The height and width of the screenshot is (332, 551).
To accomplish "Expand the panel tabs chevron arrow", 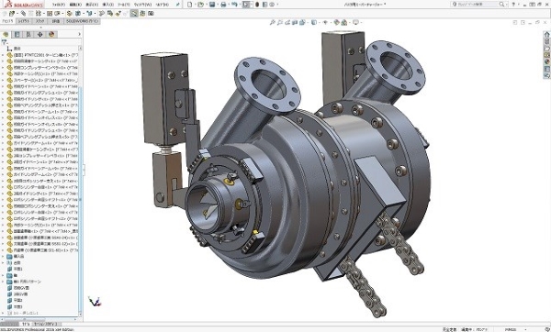I will click(79, 35).
